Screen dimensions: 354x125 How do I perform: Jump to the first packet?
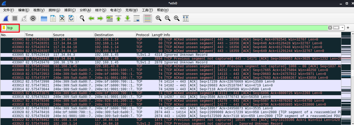point(119,18)
